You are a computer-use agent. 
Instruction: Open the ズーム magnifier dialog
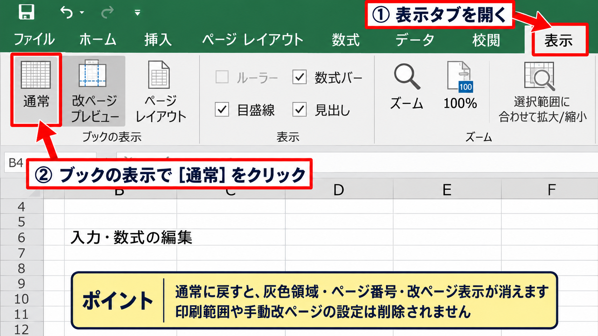pos(407,86)
